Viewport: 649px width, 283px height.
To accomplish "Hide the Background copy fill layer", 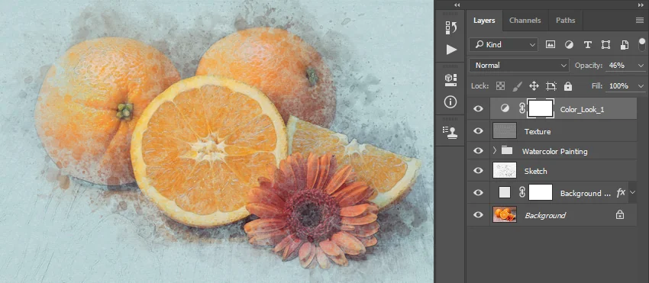I will click(x=478, y=192).
